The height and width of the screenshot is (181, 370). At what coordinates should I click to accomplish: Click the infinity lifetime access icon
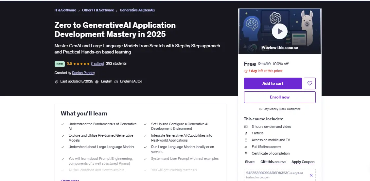click(246, 147)
